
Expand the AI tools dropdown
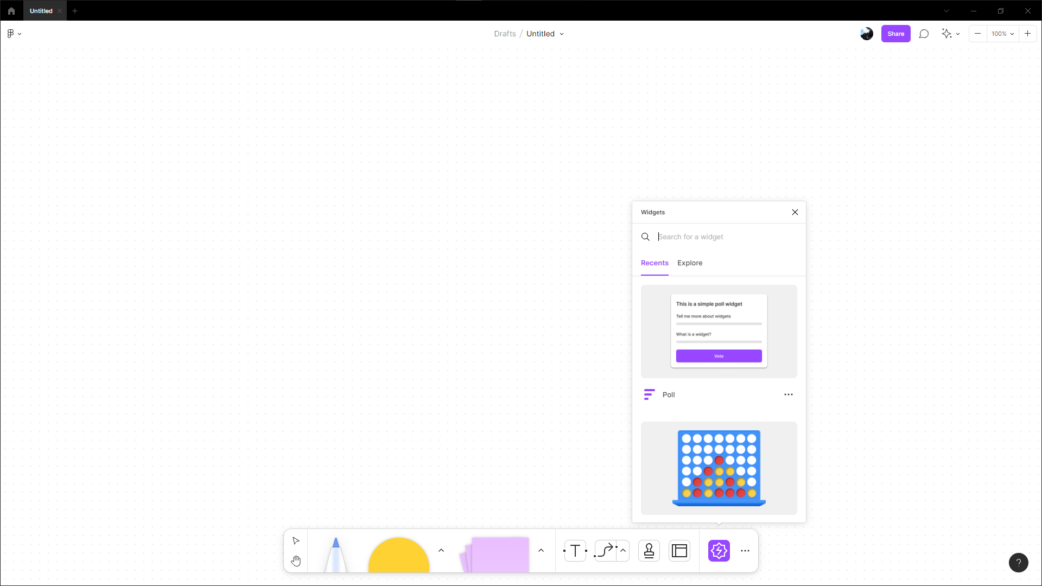(957, 34)
